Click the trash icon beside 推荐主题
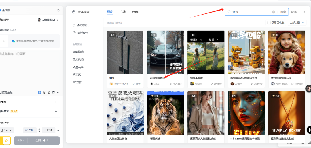 53,92
